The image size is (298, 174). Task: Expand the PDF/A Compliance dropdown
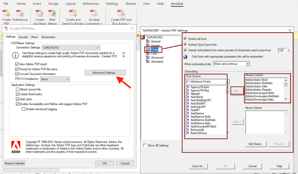coord(67,79)
